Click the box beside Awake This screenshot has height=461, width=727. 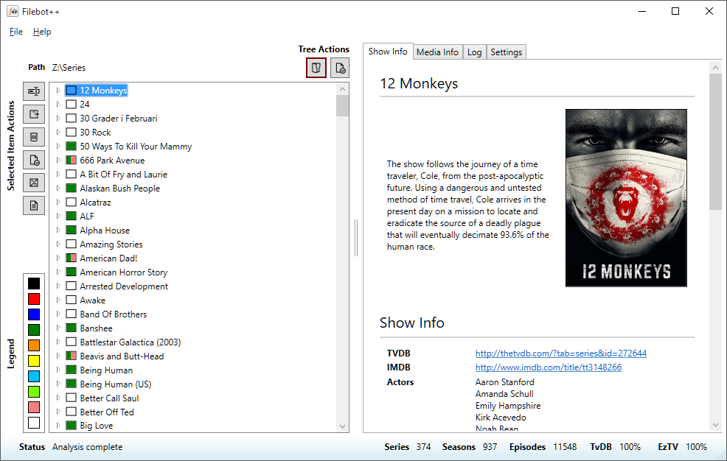tap(71, 300)
